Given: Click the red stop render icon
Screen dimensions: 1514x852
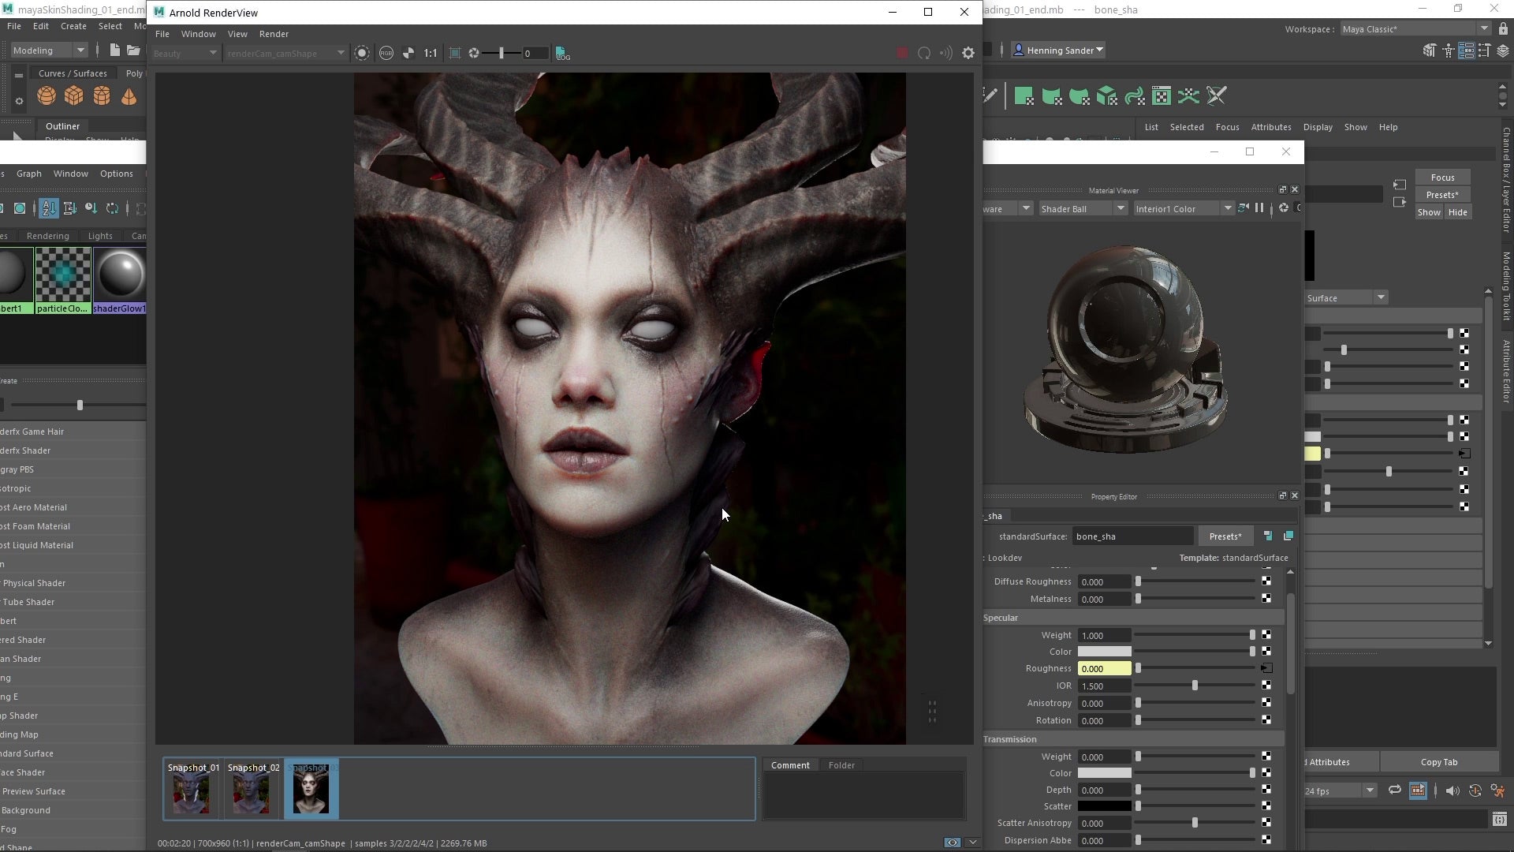Looking at the screenshot, I should 902,53.
